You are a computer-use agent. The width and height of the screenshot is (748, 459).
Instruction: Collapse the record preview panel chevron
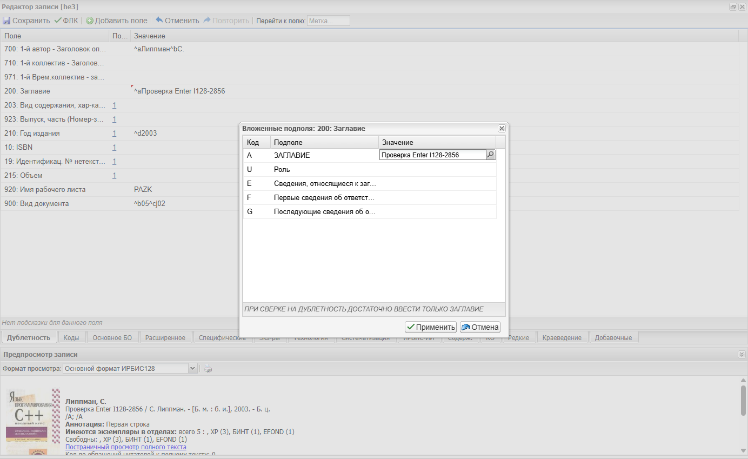click(742, 354)
